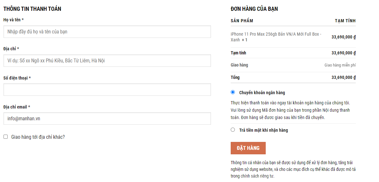Focus the address input with Phú Kiều placeholder
The height and width of the screenshot is (182, 379).
(107, 61)
